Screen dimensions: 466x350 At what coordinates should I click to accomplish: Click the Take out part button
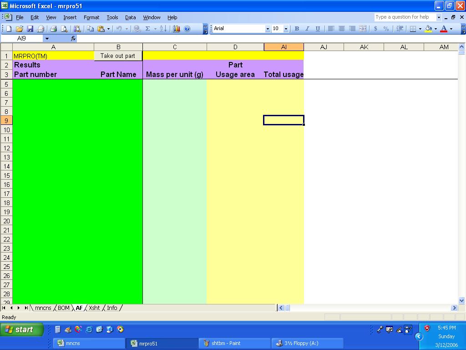tap(118, 56)
